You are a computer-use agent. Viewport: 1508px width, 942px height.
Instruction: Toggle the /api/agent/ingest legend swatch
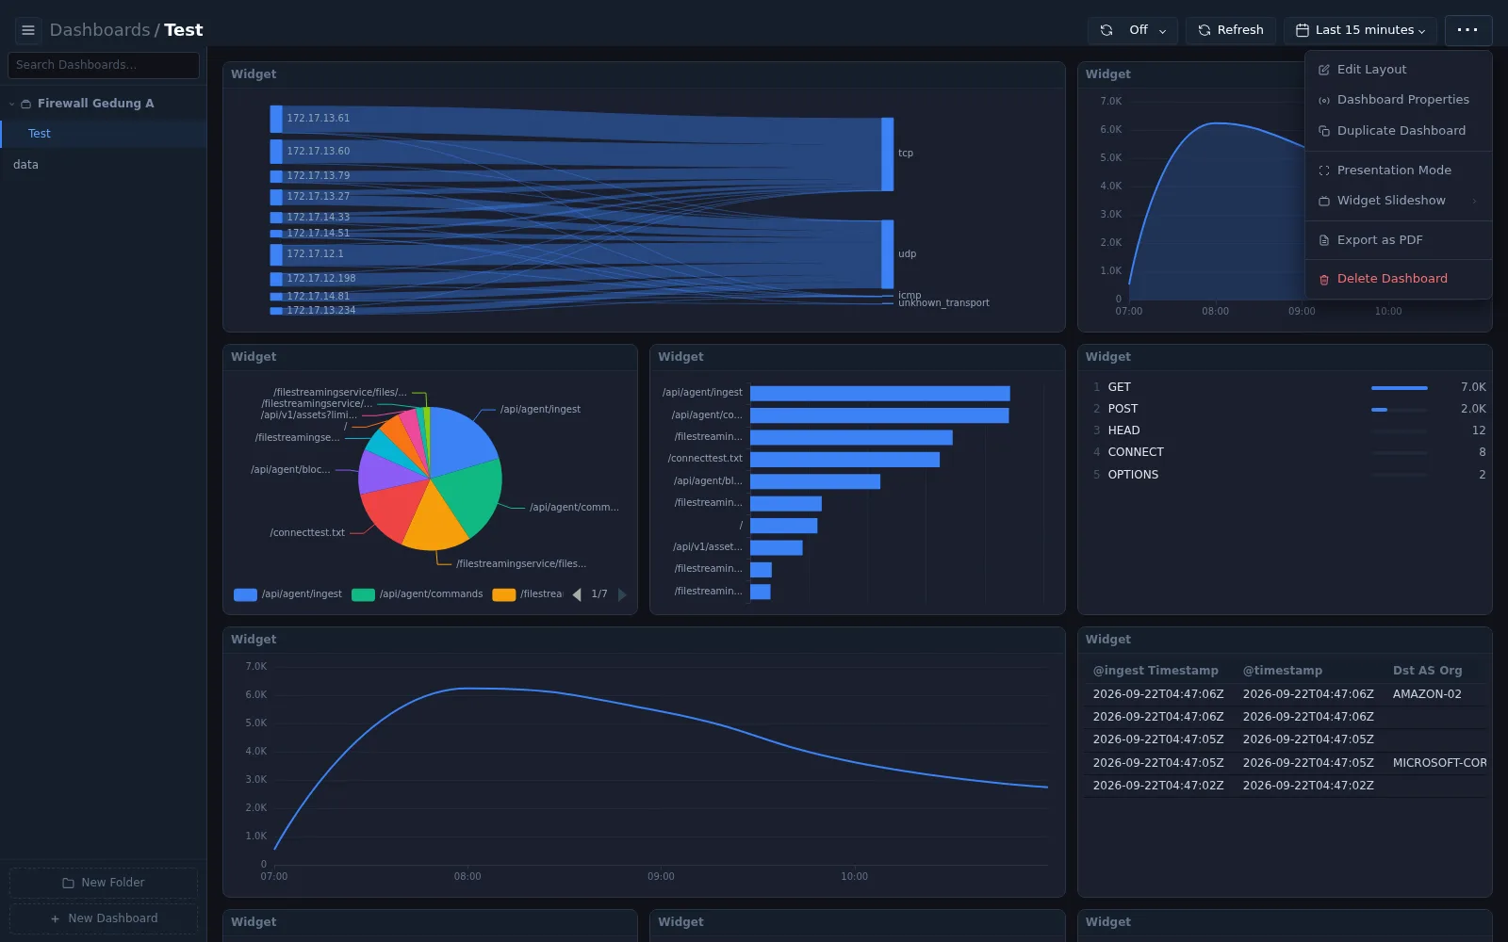click(x=245, y=594)
